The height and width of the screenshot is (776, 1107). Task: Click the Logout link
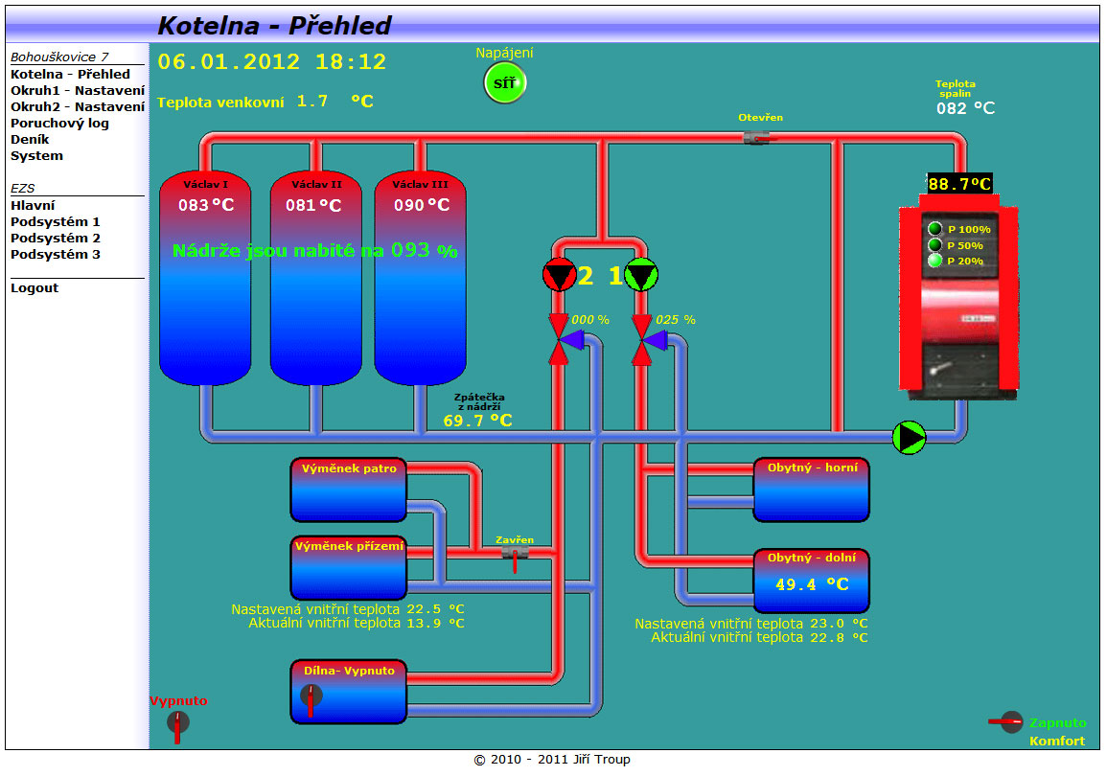[x=35, y=287]
